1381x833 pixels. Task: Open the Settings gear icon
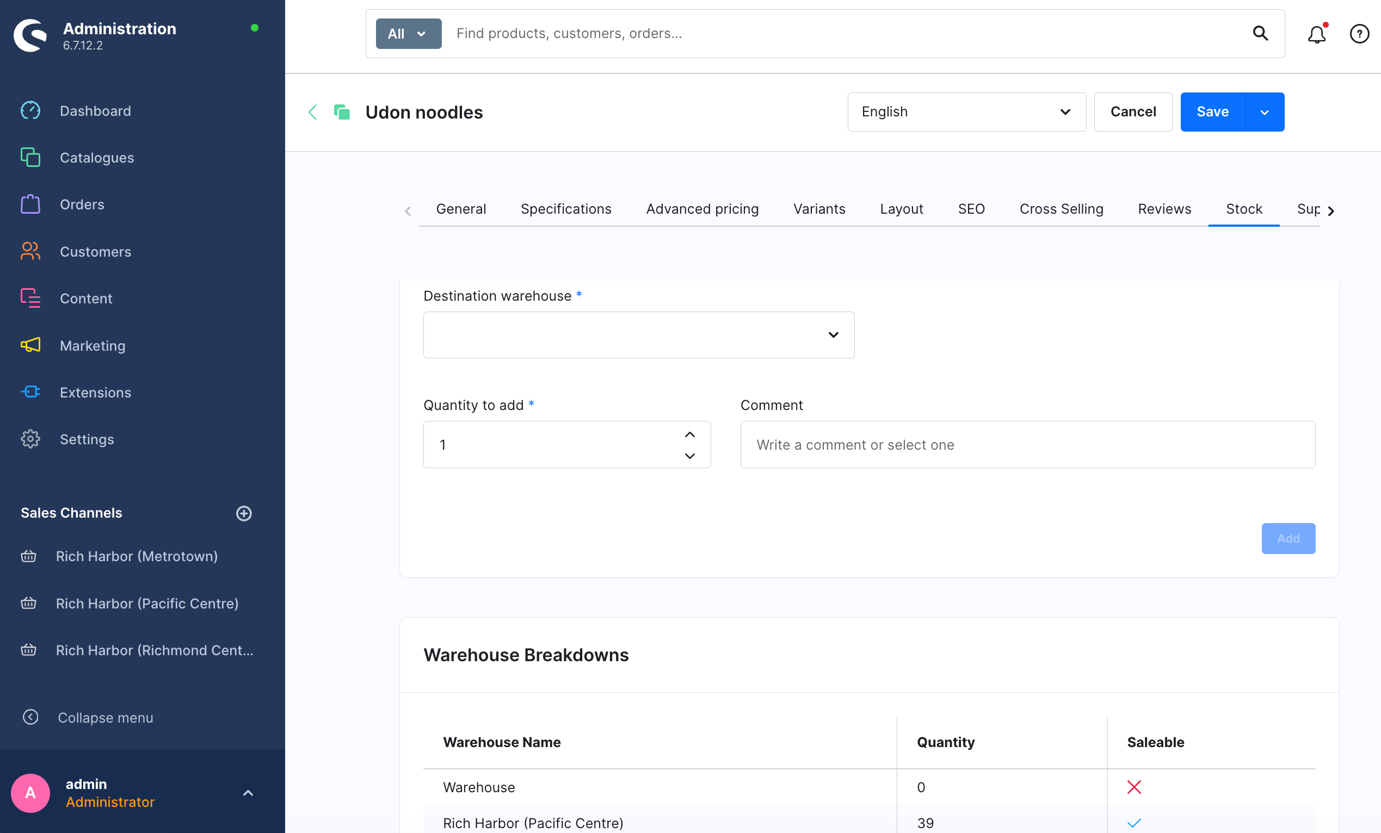[x=30, y=439]
